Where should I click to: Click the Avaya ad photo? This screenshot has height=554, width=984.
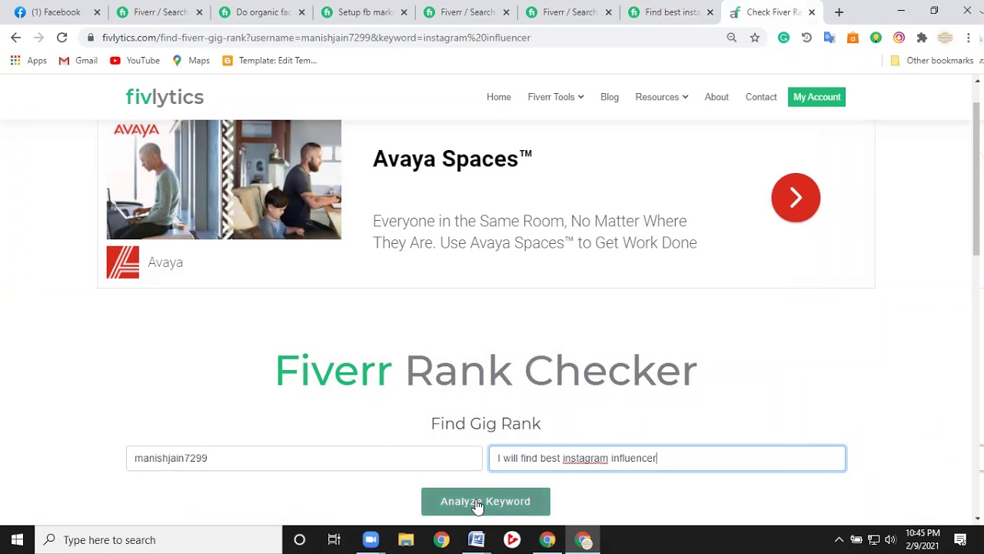224,180
